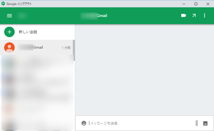Open the hamburger menu

(9, 16)
